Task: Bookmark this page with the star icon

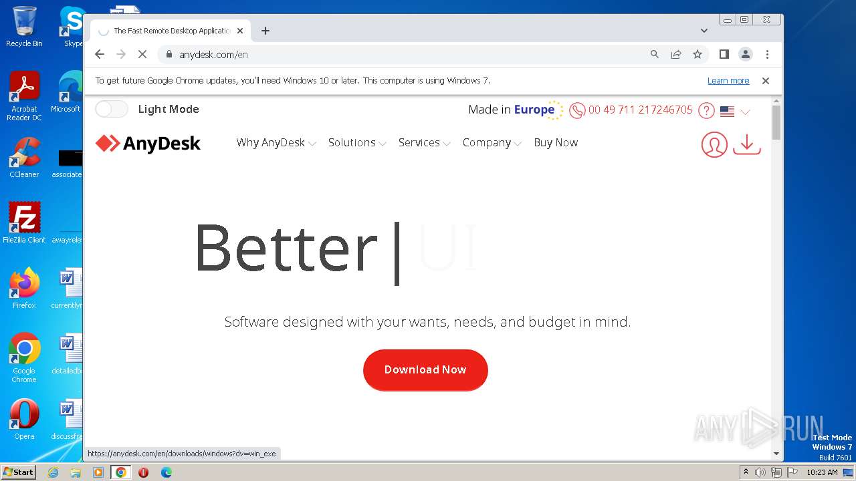Action: tap(698, 54)
